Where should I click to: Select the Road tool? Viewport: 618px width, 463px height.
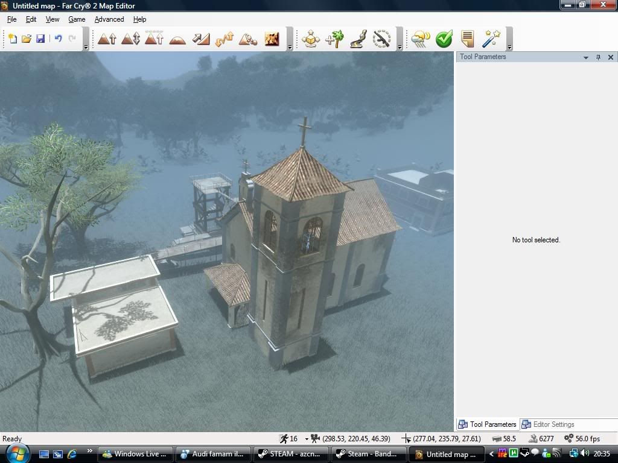[358, 39]
